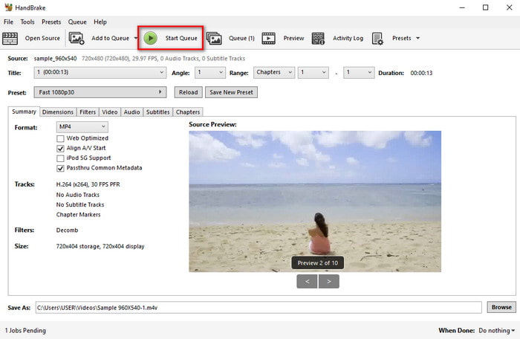Open the Fast 1080p30 preset selector
The height and width of the screenshot is (339, 520).
(x=100, y=92)
